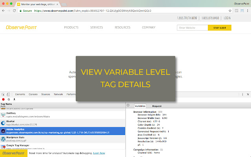Reload the page with refresh icon

point(15,11)
